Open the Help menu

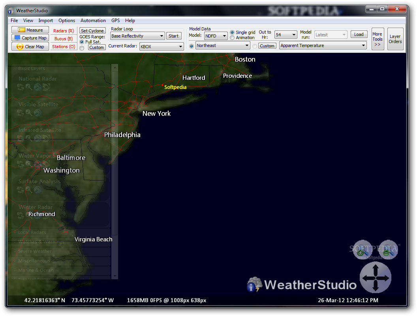(x=130, y=21)
